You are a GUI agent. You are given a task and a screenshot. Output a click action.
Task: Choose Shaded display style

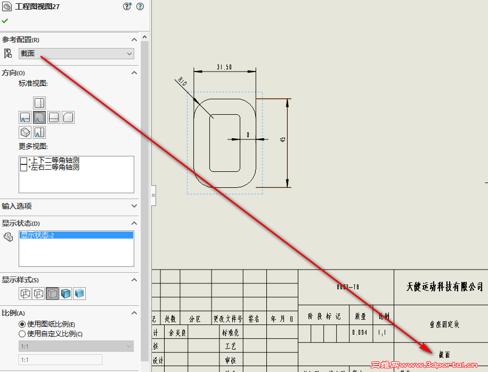[x=79, y=294]
